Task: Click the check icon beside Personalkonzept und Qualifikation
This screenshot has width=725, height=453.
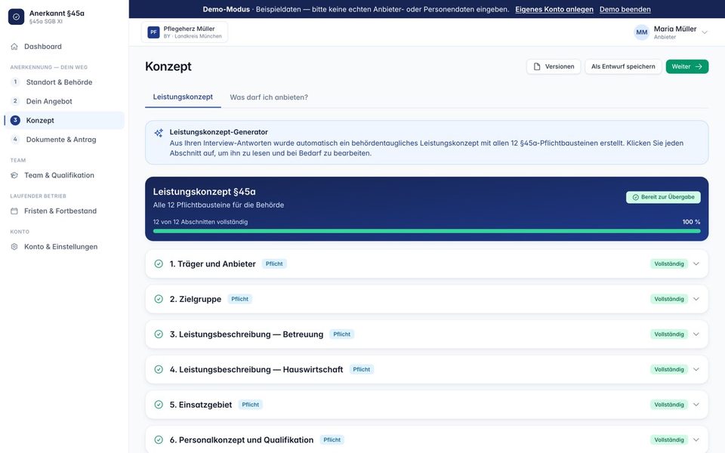Action: pos(159,439)
